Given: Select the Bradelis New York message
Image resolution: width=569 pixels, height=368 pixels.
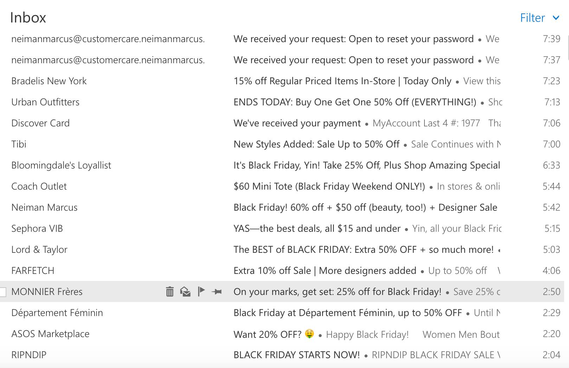Looking at the screenshot, I should [x=49, y=81].
